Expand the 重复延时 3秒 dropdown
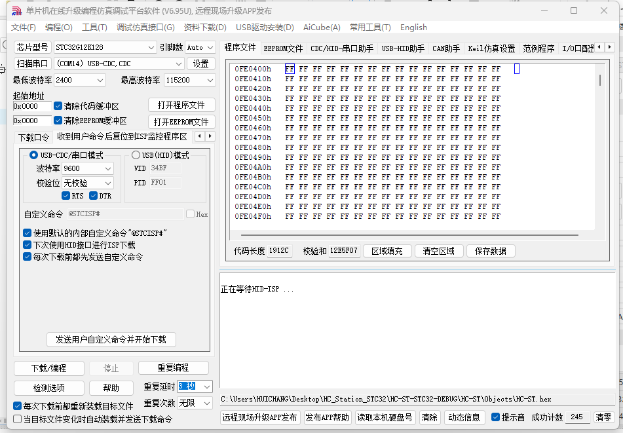This screenshot has width=623, height=433. pos(207,386)
